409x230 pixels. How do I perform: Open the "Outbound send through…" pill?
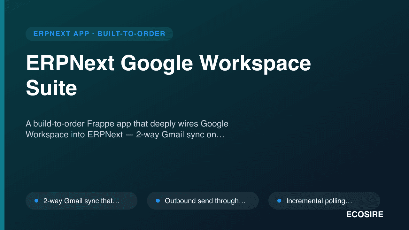(x=203, y=201)
